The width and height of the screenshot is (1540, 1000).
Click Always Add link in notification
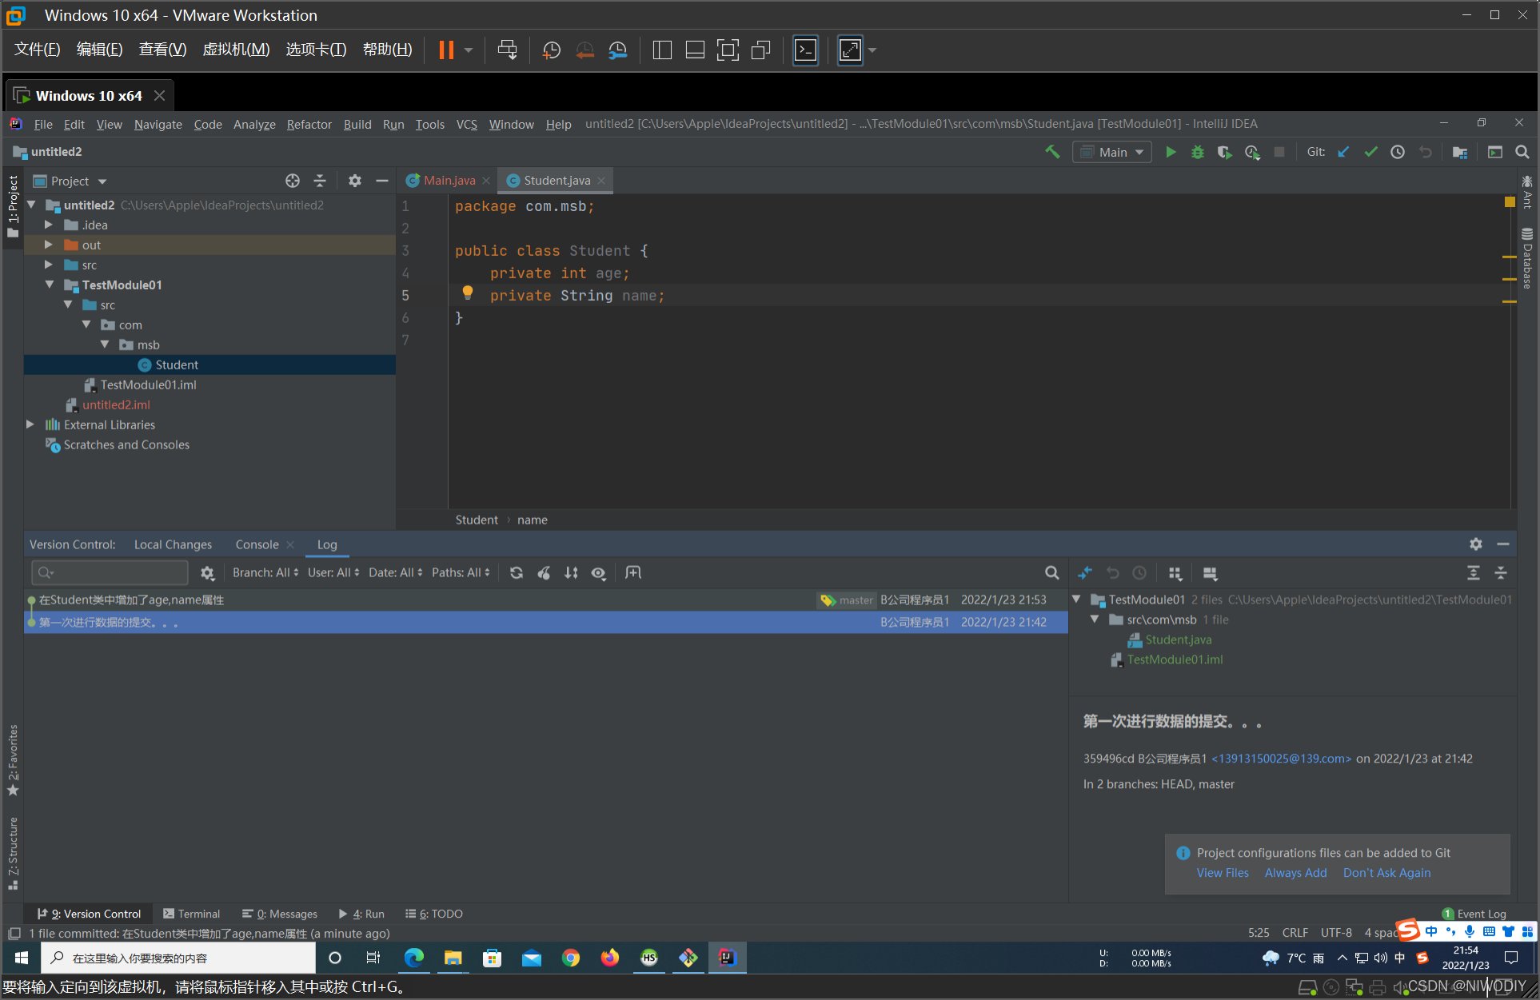pyautogui.click(x=1295, y=873)
